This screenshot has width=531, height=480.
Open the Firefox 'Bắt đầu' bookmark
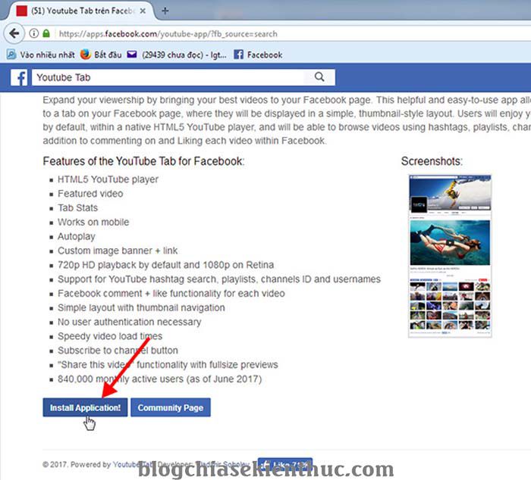101,55
